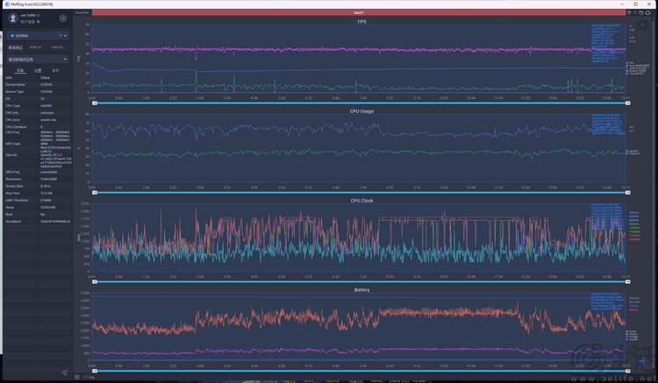
Task: Click the left range handle under the Battery chart
Action: tap(95, 371)
